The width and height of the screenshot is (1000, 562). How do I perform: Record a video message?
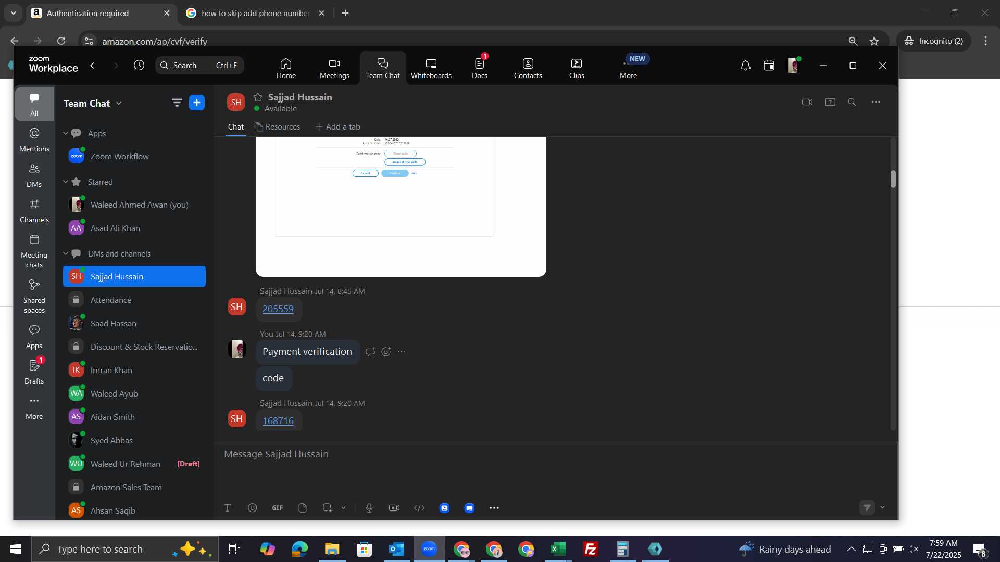click(x=394, y=508)
